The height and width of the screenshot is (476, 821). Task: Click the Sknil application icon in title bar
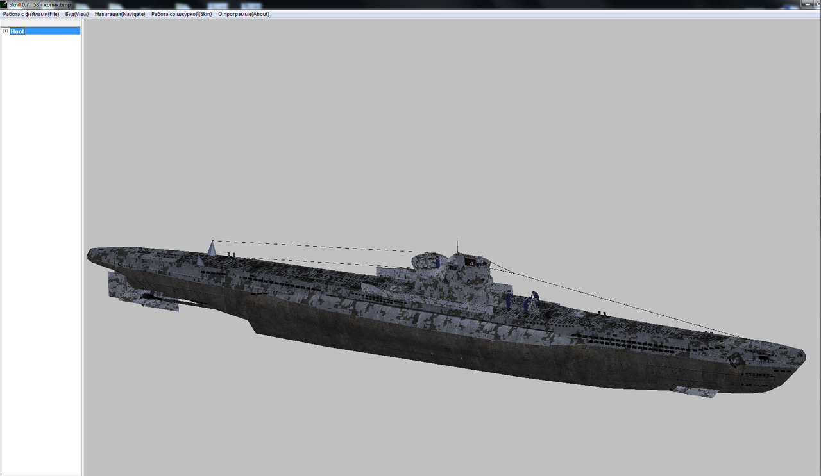tap(4, 4)
